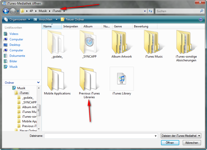
Task: Select the iTunes-sor folder in the tree
Action: pos(29,117)
